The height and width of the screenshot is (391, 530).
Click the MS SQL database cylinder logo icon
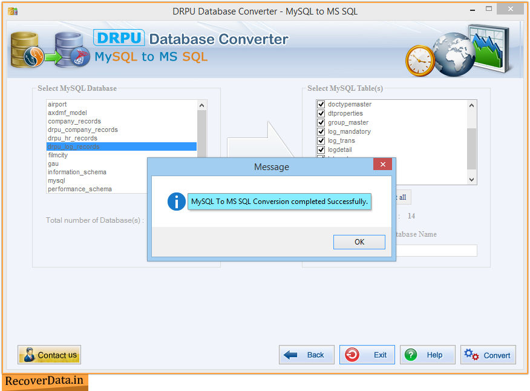click(73, 50)
